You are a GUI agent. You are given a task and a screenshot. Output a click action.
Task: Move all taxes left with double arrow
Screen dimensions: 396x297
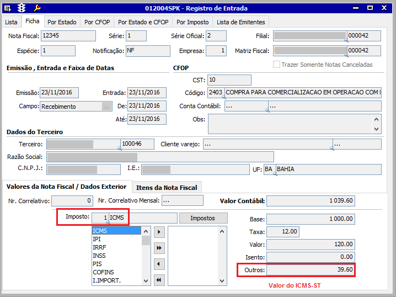pos(159,280)
